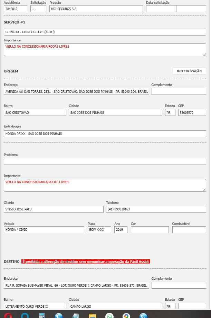Image resolution: width=211 pixels, height=318 pixels.
Task: Focus the origin Complemento field
Action: point(179,91)
